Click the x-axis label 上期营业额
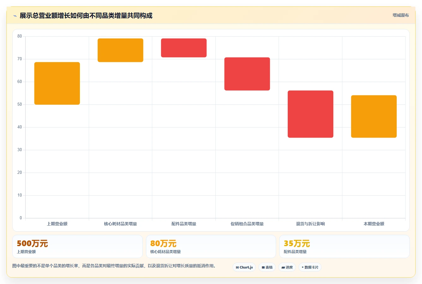Viewport: 422px width, 284px height. [57, 224]
